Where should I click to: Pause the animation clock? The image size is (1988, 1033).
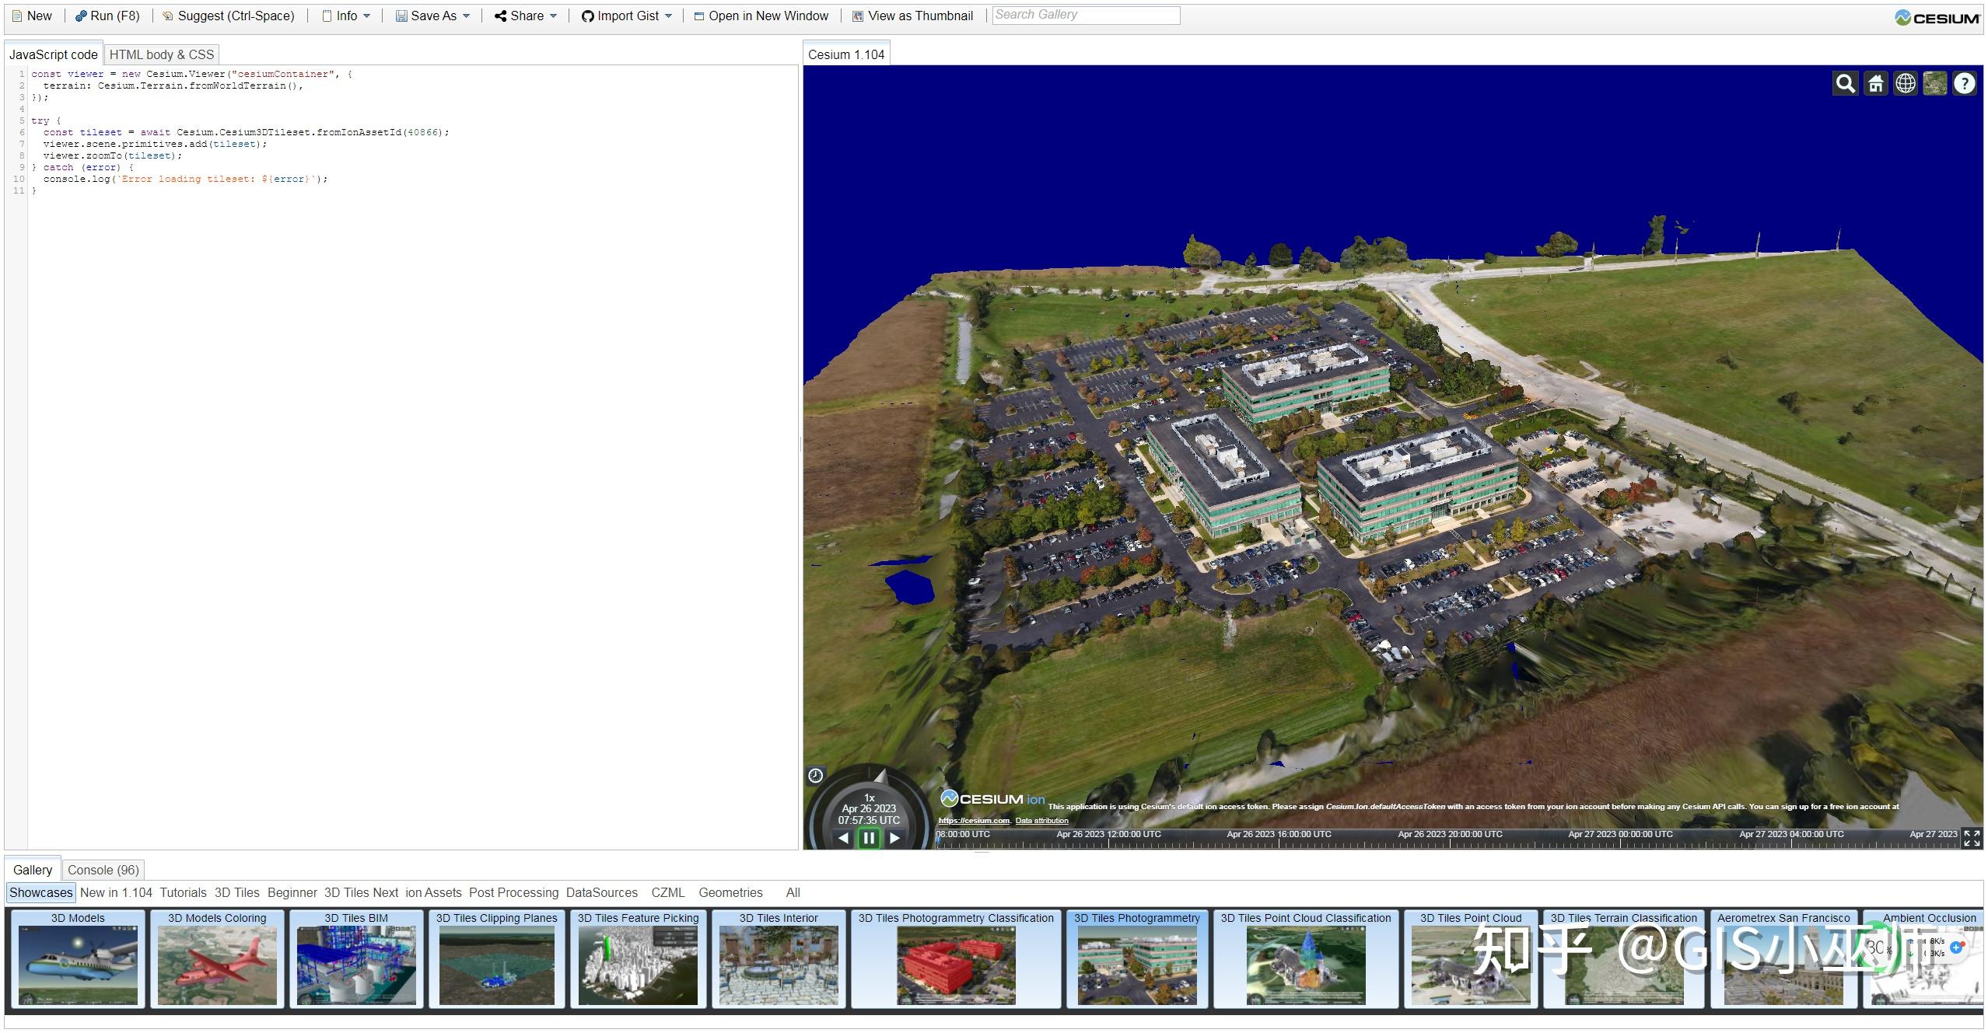point(869,838)
